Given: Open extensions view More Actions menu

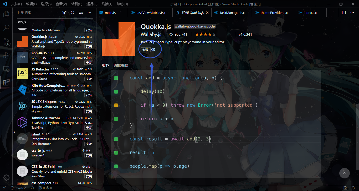Looking at the screenshot, I should [89, 12].
